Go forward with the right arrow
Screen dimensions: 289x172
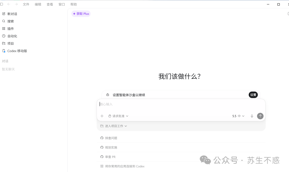pos(16,4)
